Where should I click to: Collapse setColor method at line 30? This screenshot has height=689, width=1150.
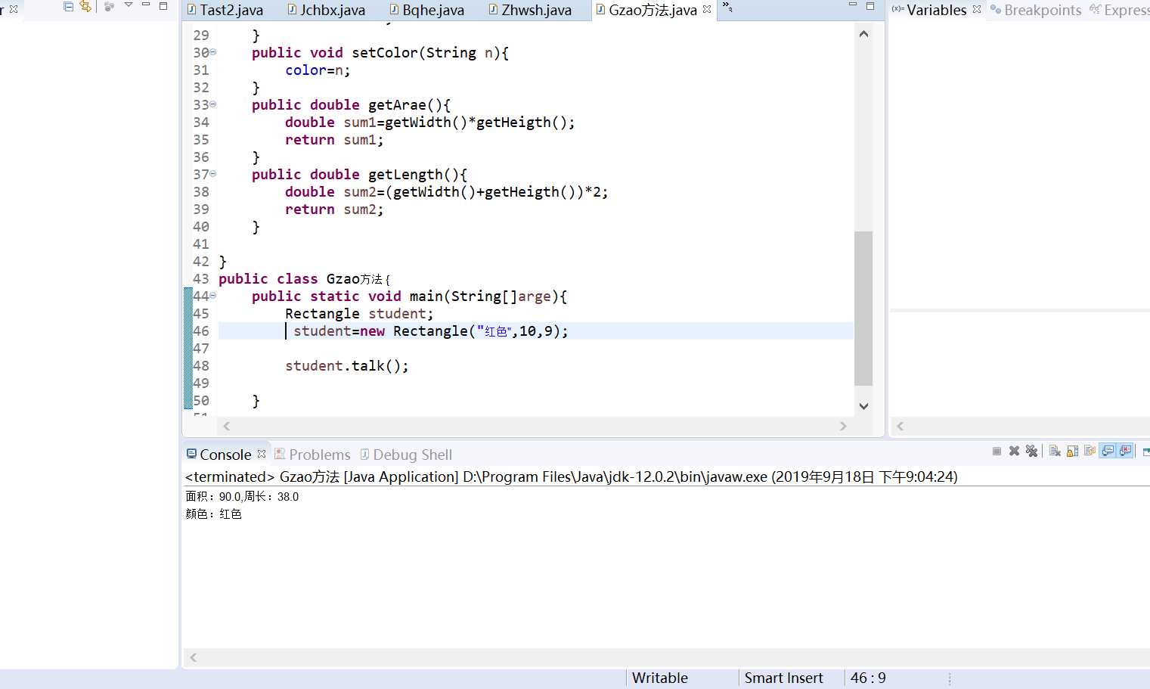pos(213,52)
